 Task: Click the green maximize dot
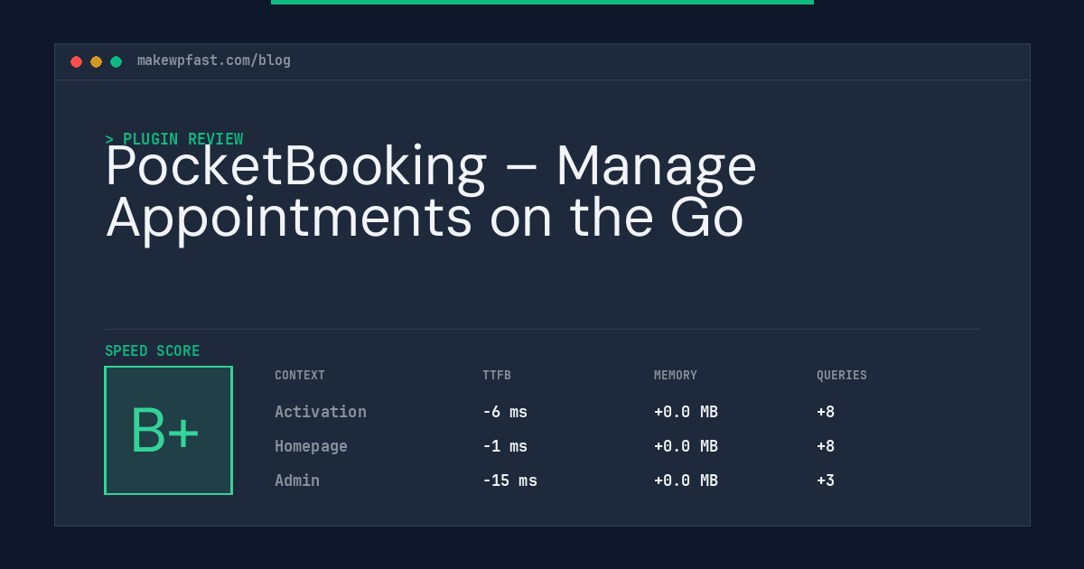coord(116,61)
